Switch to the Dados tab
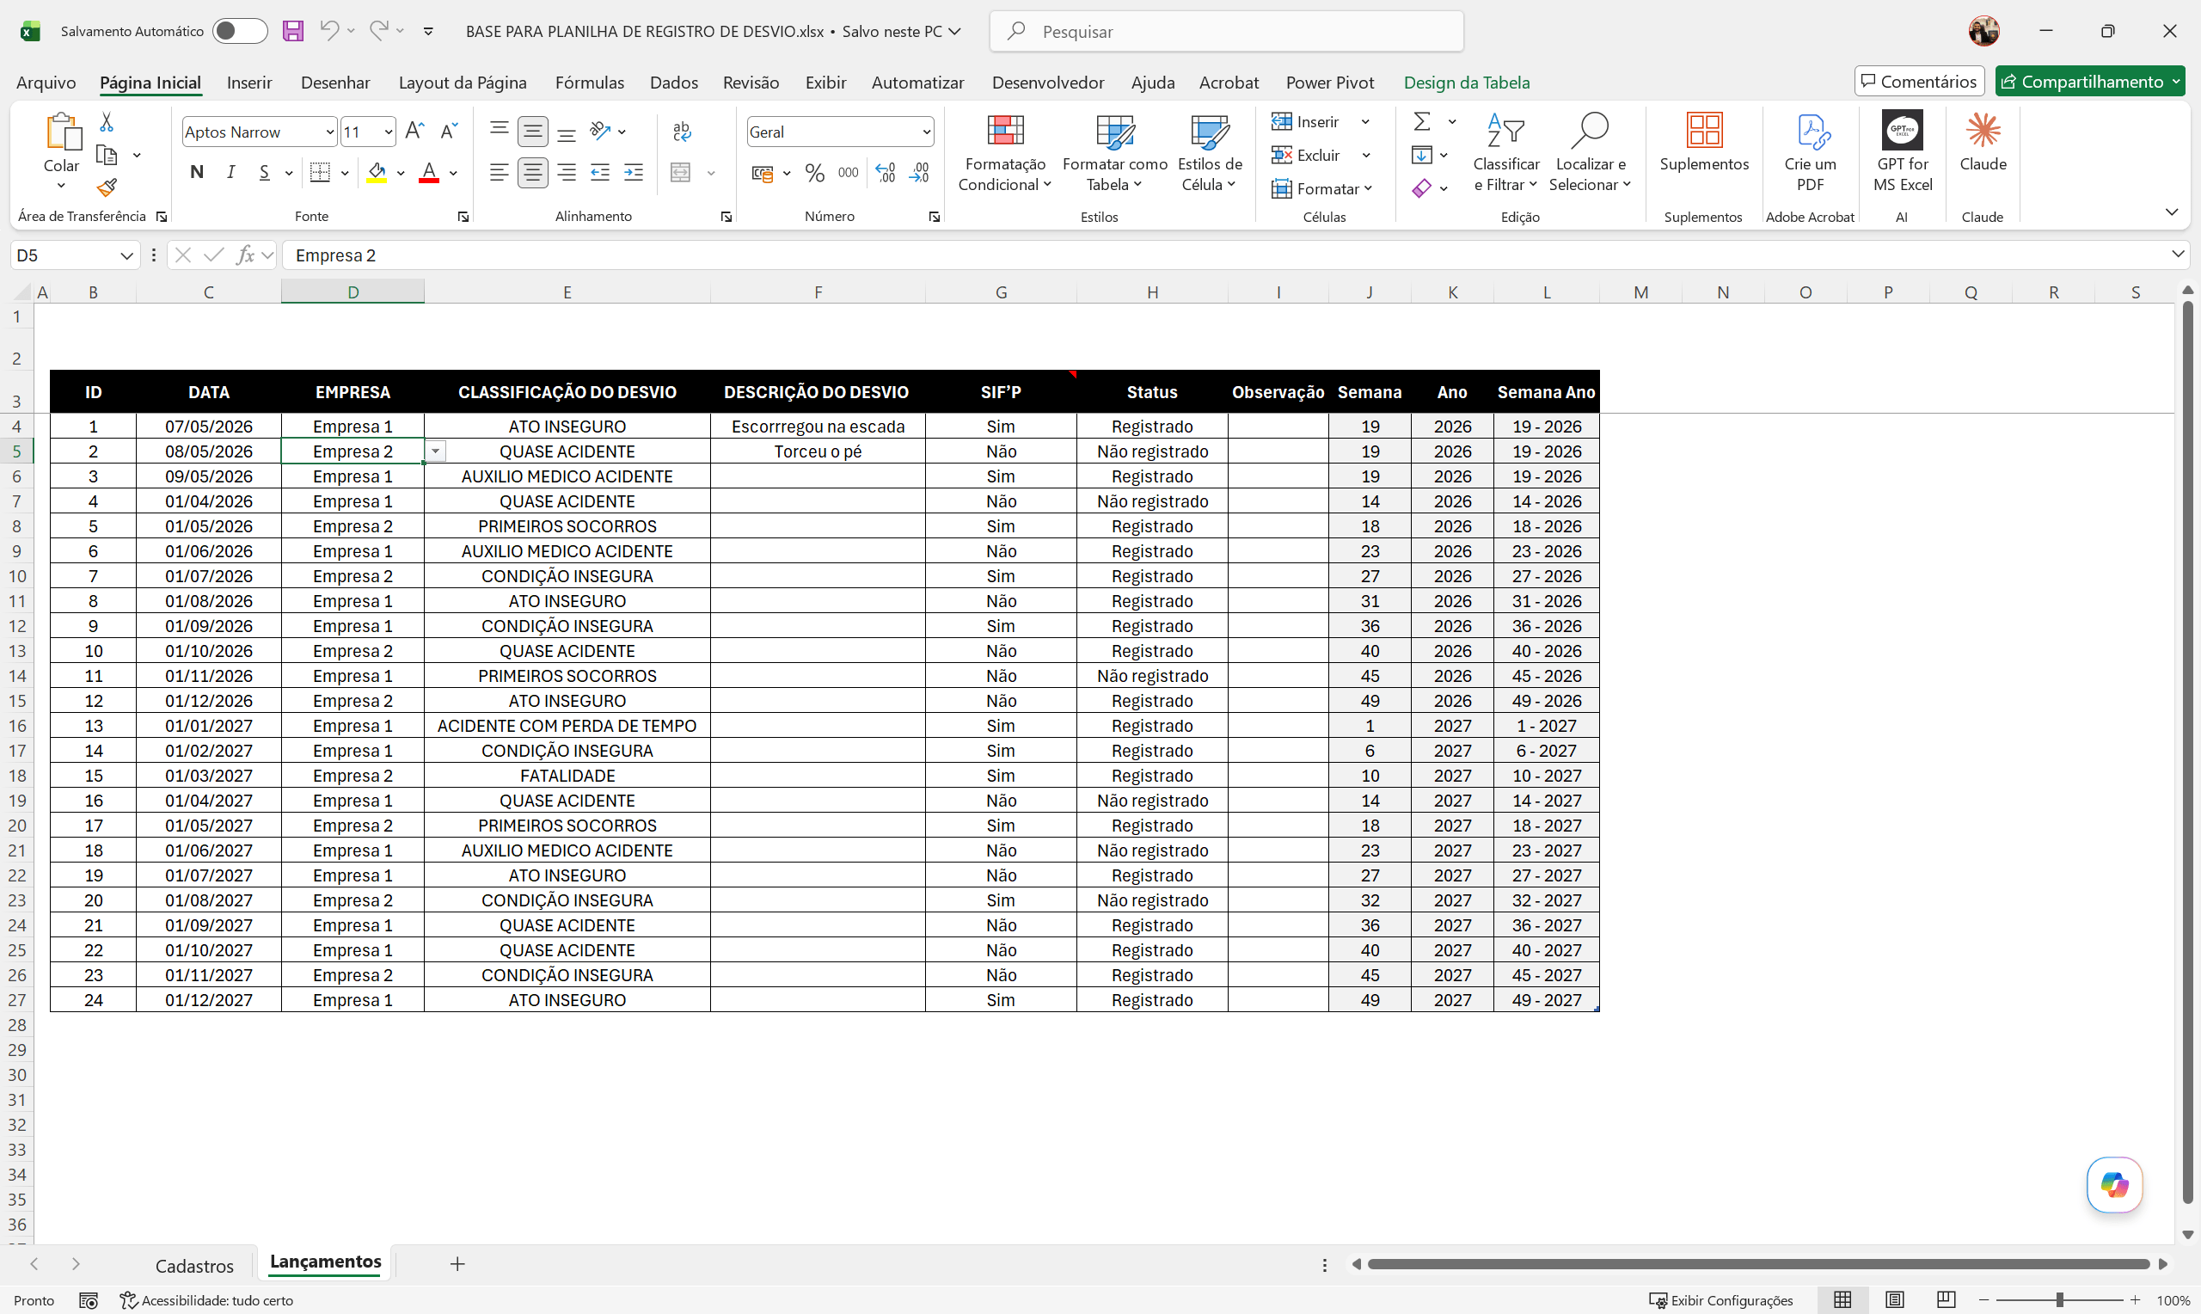This screenshot has width=2201, height=1314. click(673, 83)
